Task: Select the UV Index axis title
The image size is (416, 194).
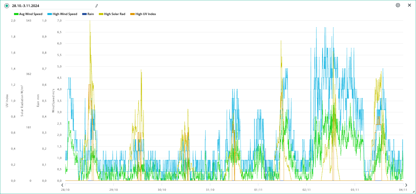Action: (7, 101)
